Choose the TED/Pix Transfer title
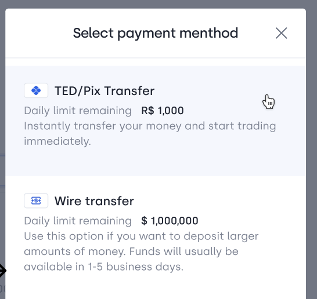 click(105, 91)
